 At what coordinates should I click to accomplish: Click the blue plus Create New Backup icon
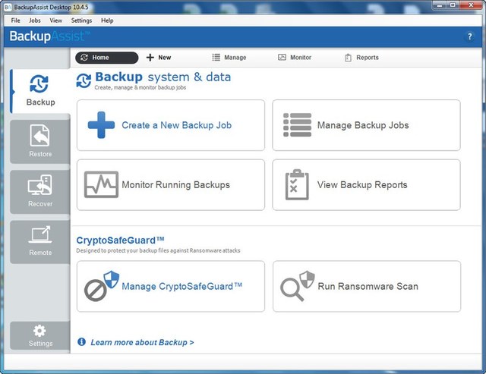click(x=101, y=125)
